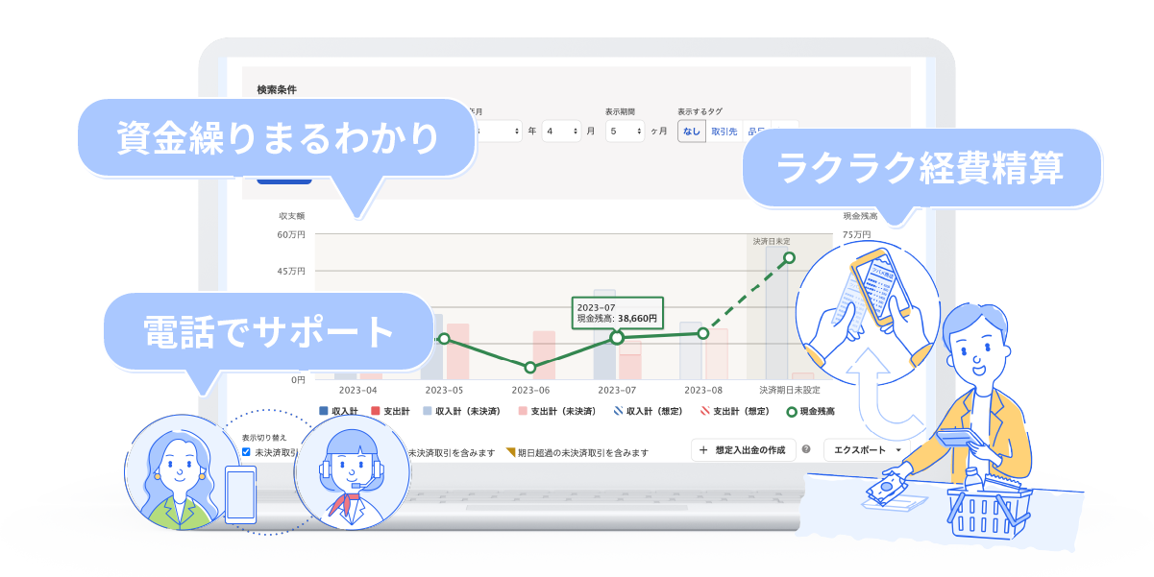Click the 2023-06 cash balance data point
1154x577 pixels.
530,368
